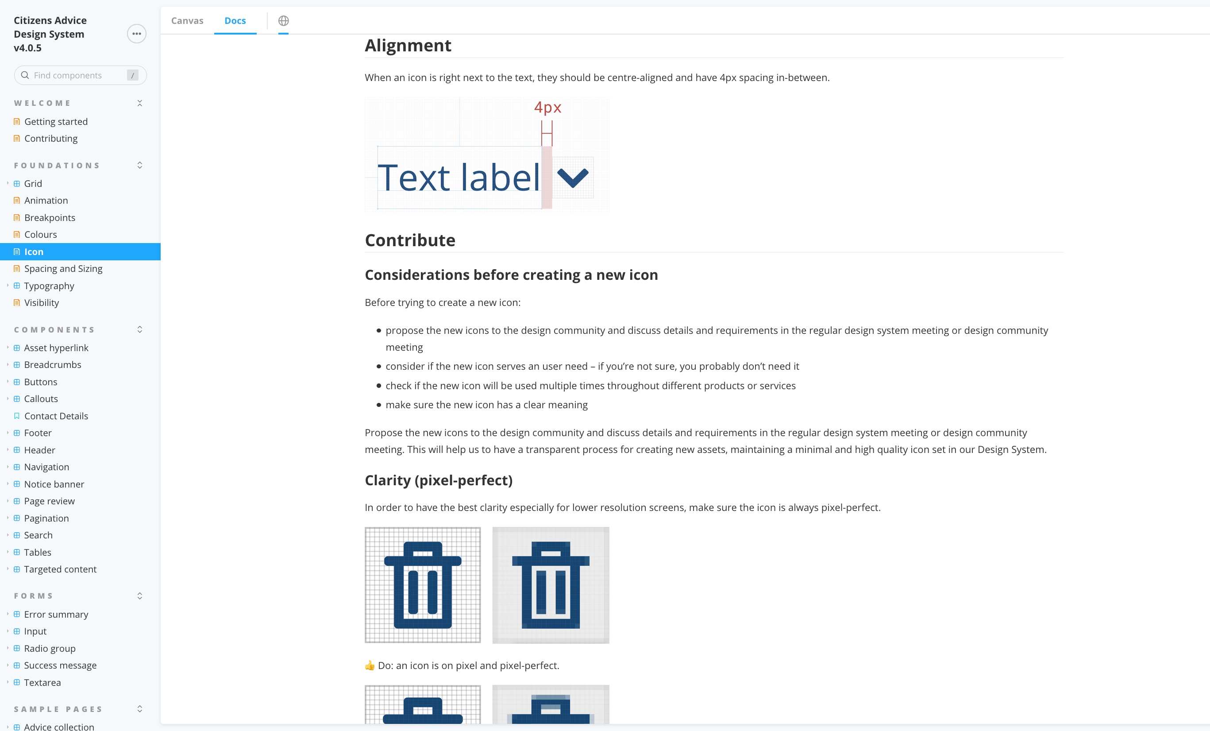Open the Advice collection sample page
Image resolution: width=1210 pixels, height=731 pixels.
tap(60, 727)
